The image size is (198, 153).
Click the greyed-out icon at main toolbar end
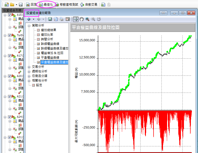[x=109, y=5]
